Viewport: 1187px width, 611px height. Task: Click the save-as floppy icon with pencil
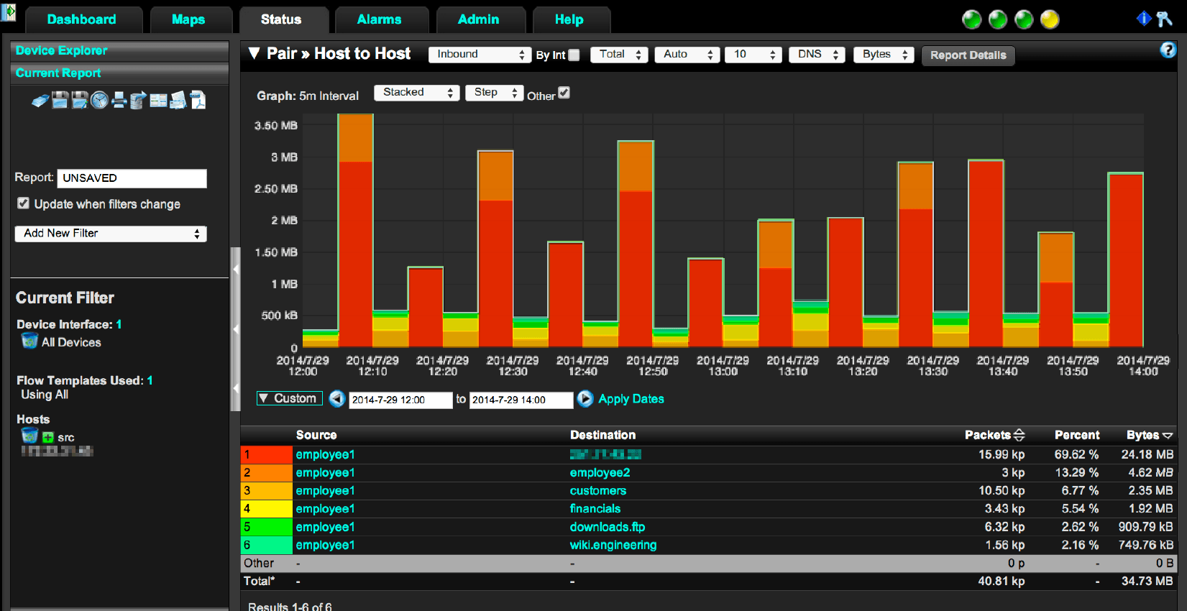tap(80, 101)
